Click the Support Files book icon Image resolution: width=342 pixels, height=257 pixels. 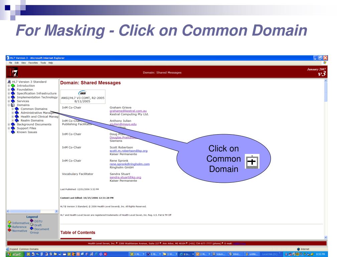[x=13, y=128]
